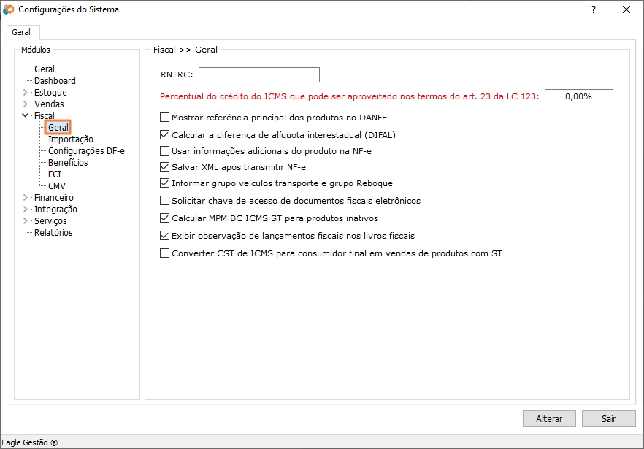Image resolution: width=644 pixels, height=449 pixels.
Task: Select Configurações DF-e in tree
Action: point(86,151)
